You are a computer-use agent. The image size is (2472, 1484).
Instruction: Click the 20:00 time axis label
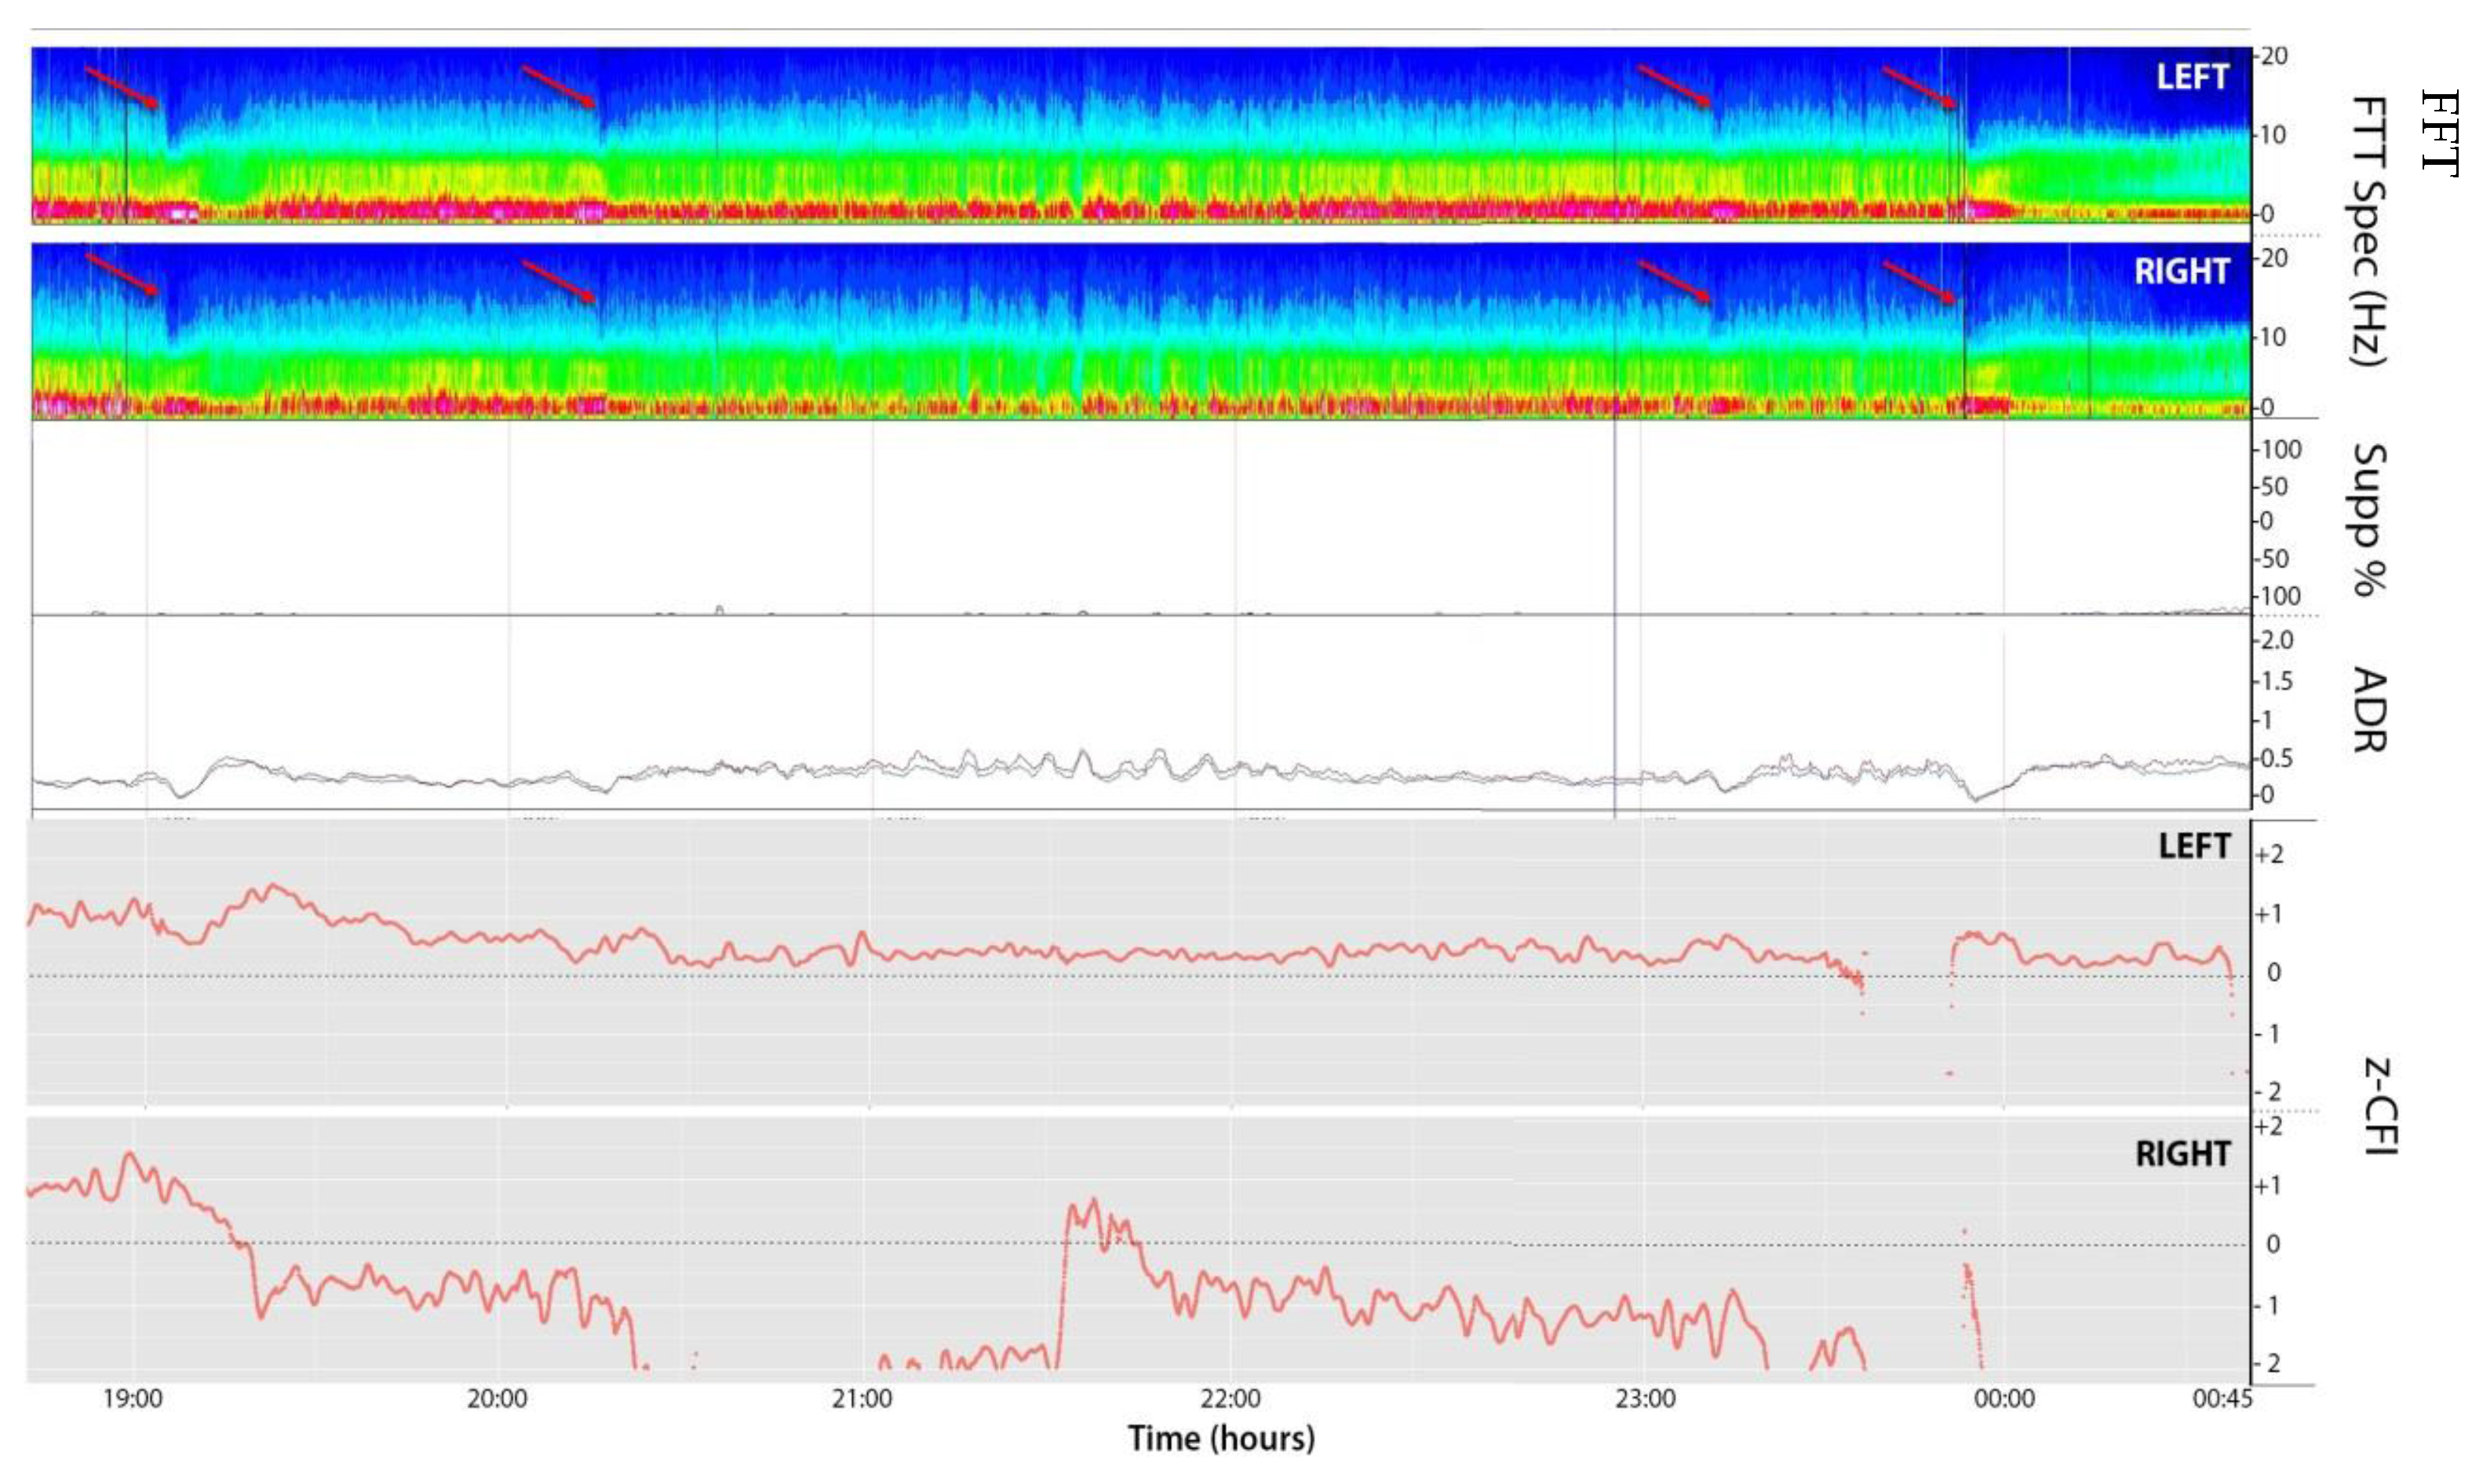pyautogui.click(x=497, y=1398)
